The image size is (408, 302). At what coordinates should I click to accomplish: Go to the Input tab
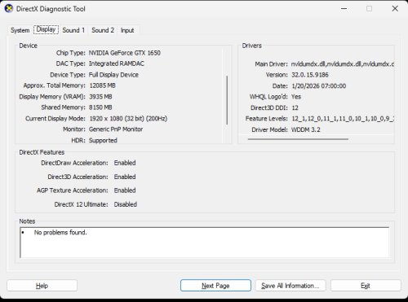click(127, 30)
